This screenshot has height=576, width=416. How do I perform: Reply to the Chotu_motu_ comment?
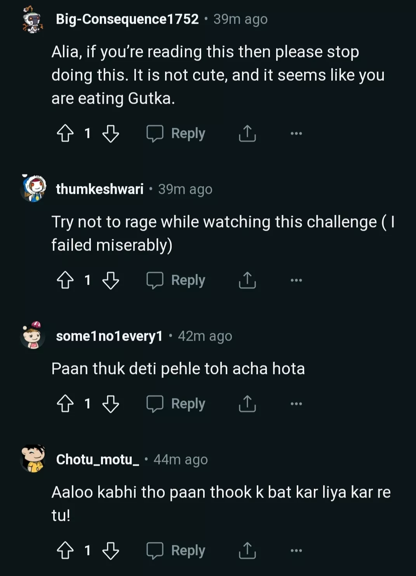click(x=176, y=550)
